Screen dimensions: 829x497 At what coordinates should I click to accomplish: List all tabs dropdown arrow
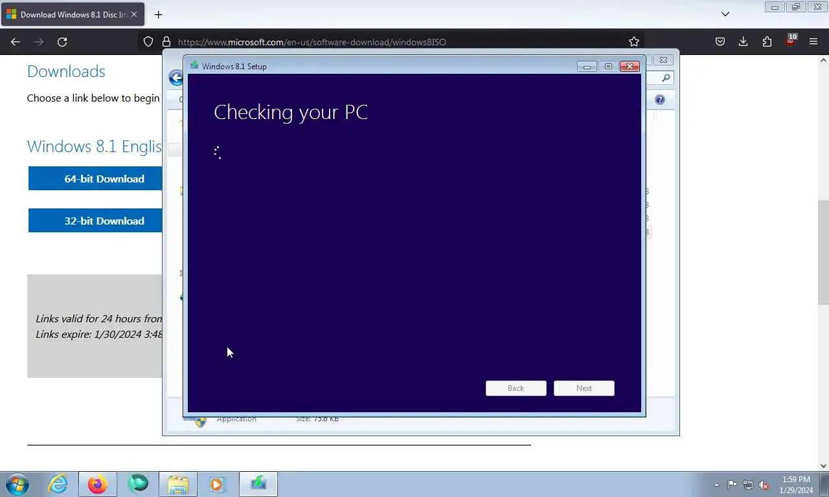click(725, 14)
